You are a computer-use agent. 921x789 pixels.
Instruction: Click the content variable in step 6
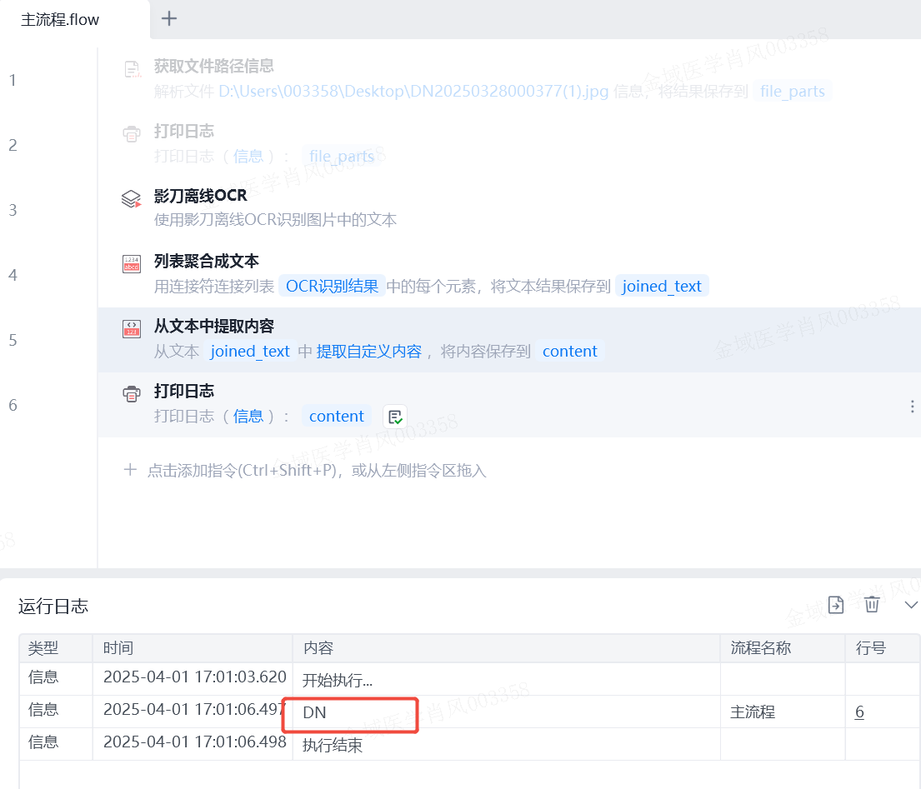(x=337, y=417)
